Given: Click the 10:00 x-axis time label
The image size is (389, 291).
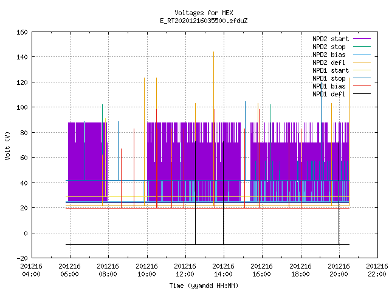Looking at the screenshot, I should [146, 274].
